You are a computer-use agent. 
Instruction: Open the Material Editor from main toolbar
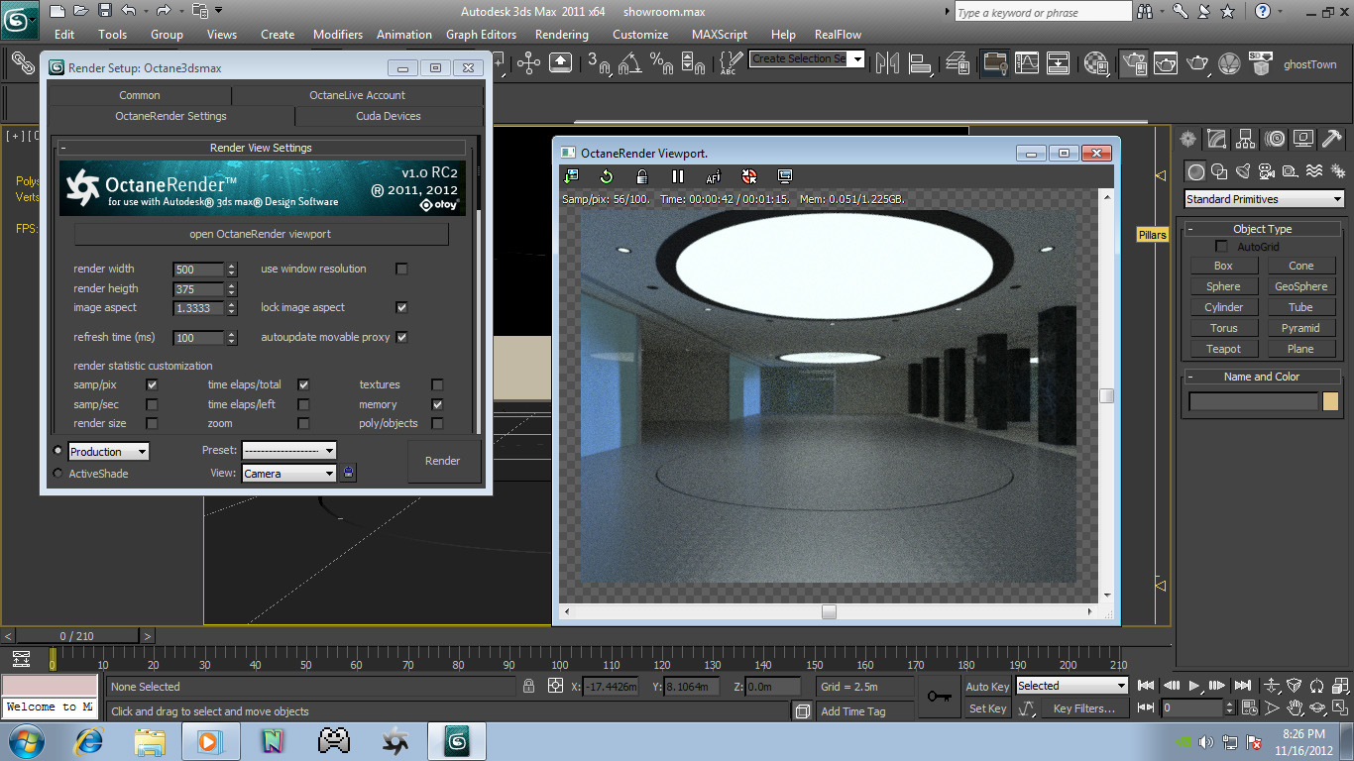click(1095, 63)
